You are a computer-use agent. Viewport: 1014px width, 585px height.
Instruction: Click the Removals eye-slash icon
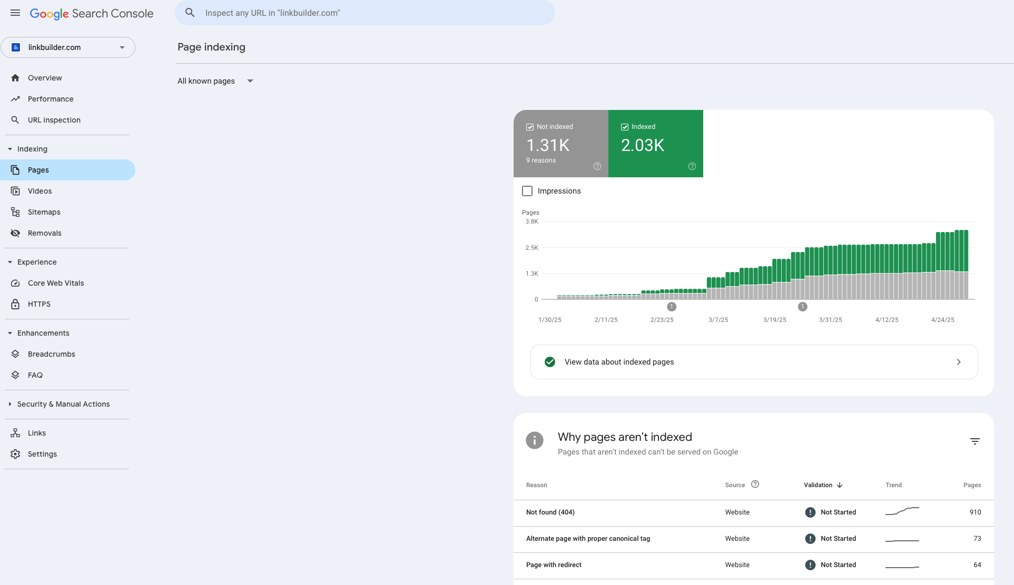15,233
